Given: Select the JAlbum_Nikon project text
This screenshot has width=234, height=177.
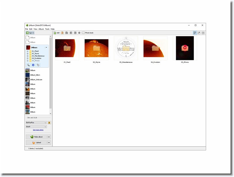Looking at the screenshot, I should [35, 75].
